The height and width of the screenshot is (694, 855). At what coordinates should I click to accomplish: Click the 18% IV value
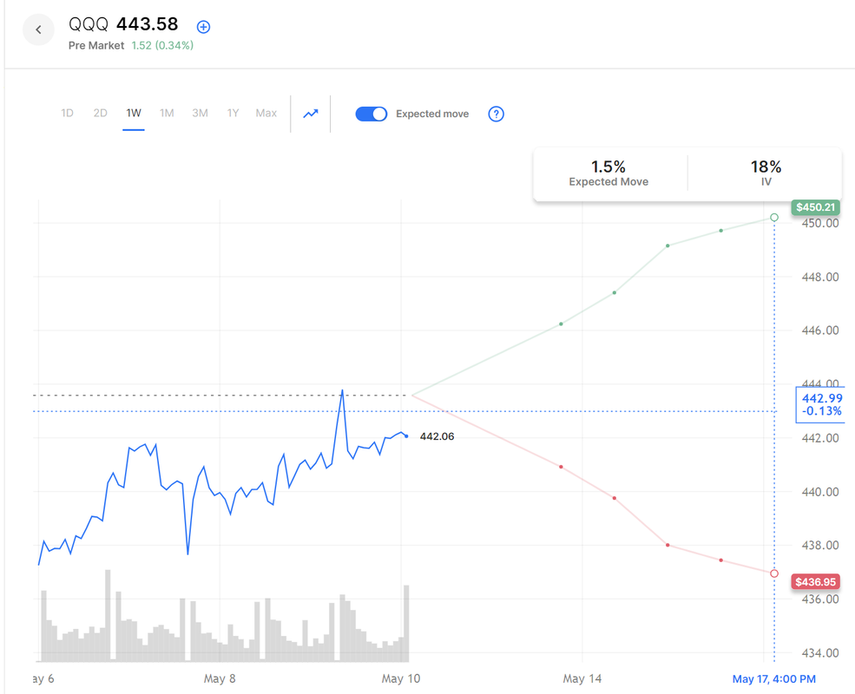[x=766, y=167]
